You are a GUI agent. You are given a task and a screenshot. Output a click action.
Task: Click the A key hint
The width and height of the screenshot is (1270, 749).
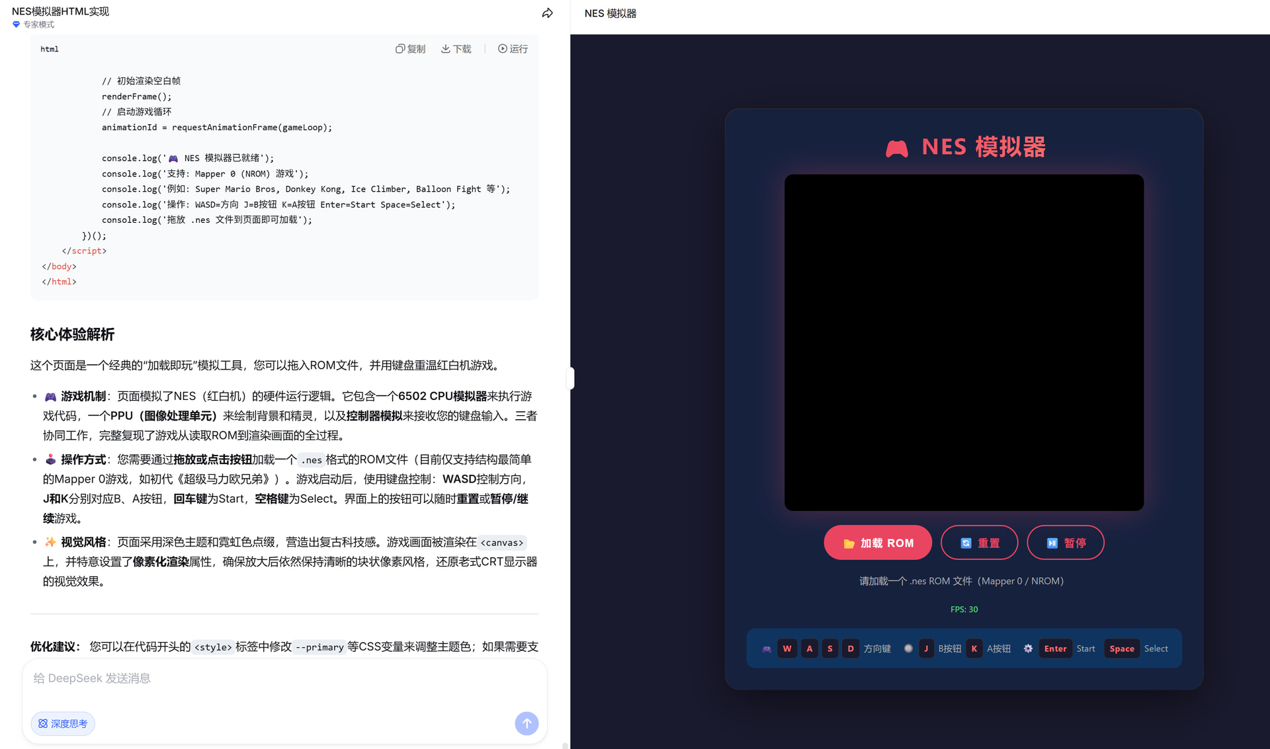tap(809, 649)
